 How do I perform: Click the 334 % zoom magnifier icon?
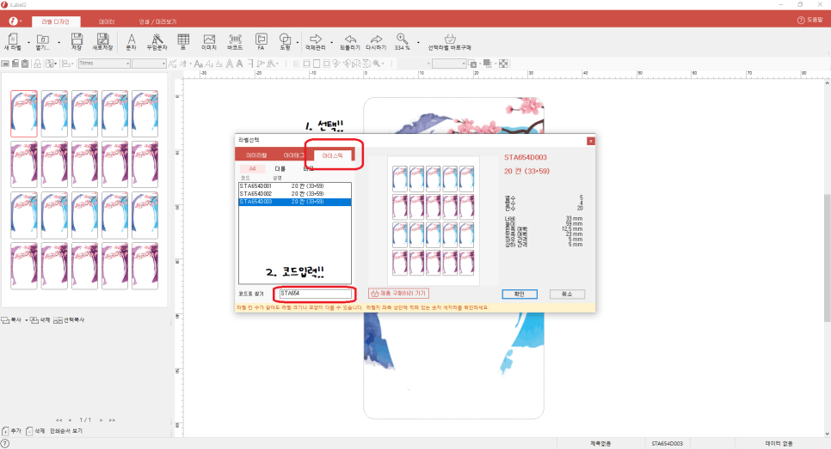[x=403, y=39]
